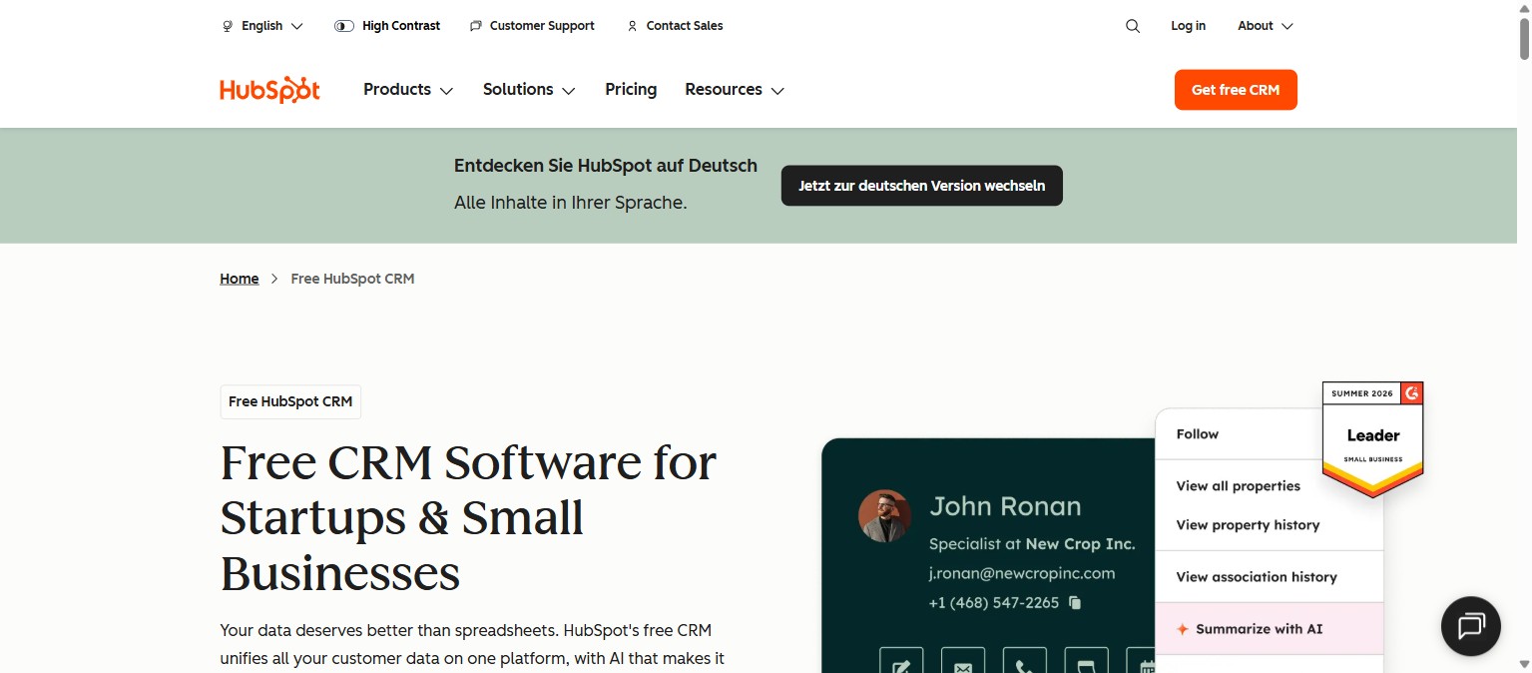The width and height of the screenshot is (1532, 673).
Task: Click the HubSpot logo
Action: coord(269,90)
